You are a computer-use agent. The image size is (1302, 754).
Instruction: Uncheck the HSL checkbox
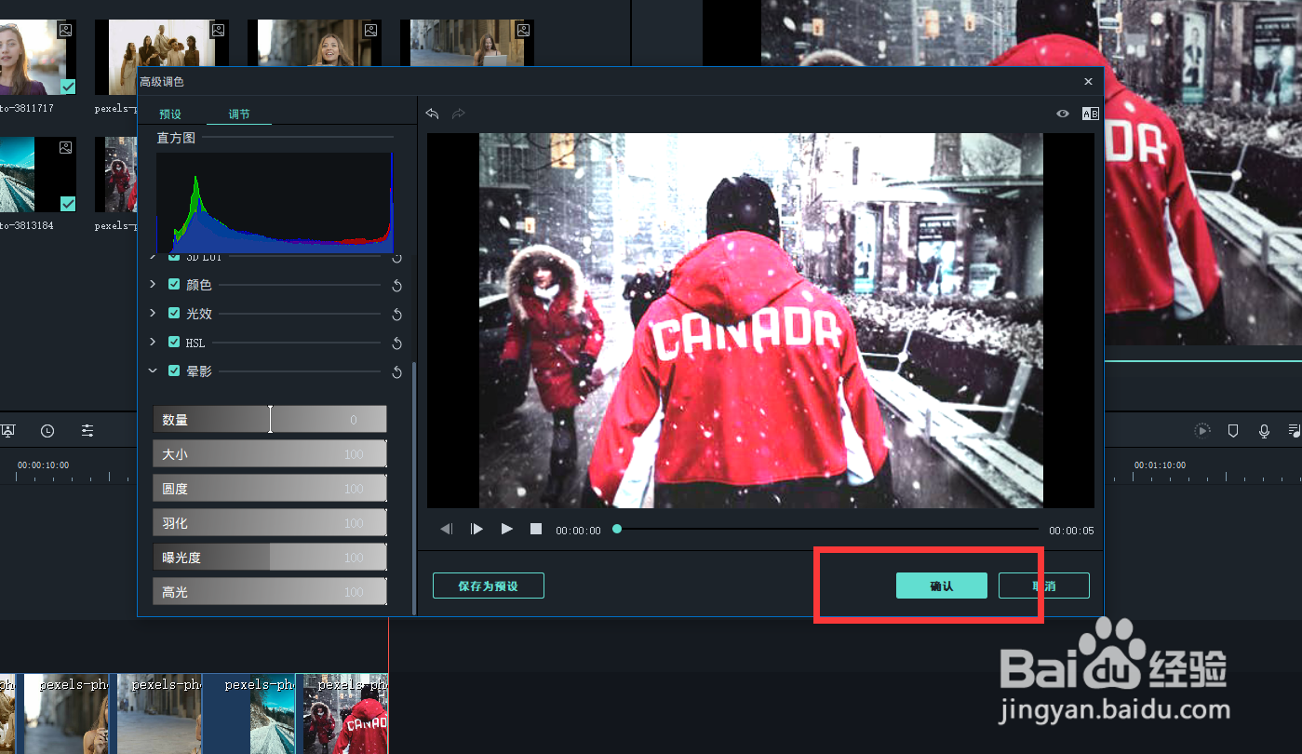click(x=174, y=343)
